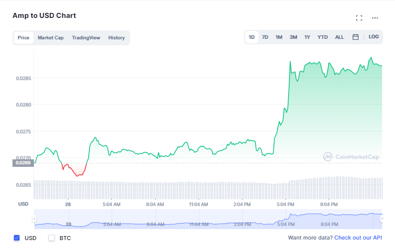Click the 0.0265 label on price axis

23,185
